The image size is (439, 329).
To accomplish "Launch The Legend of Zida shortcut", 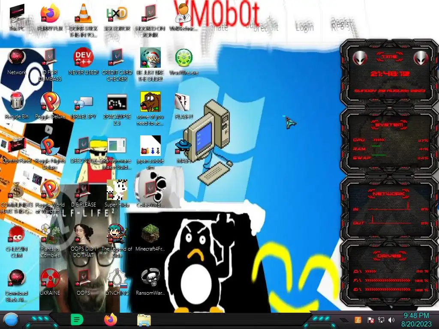I will click(117, 241).
